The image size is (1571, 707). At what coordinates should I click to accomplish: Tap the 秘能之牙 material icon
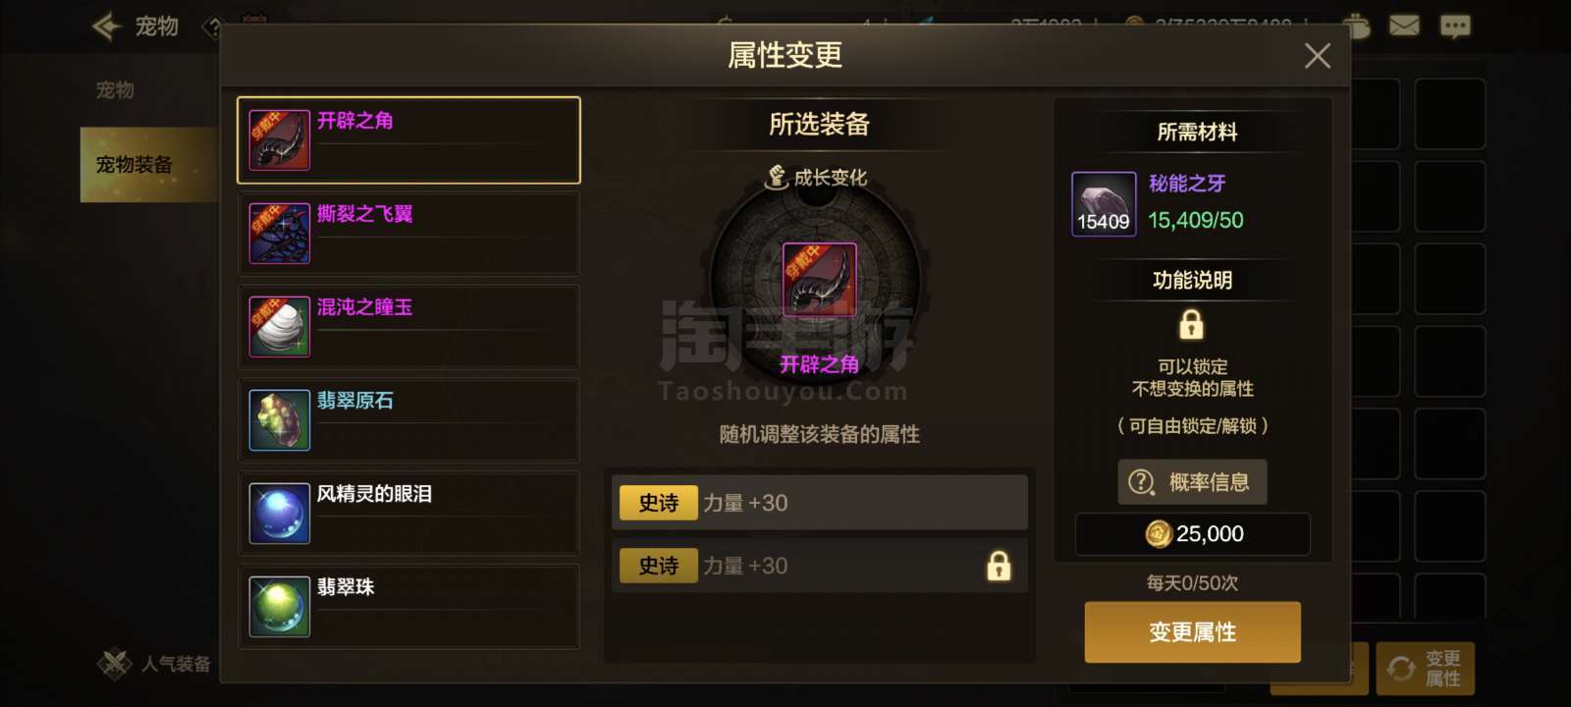1104,204
